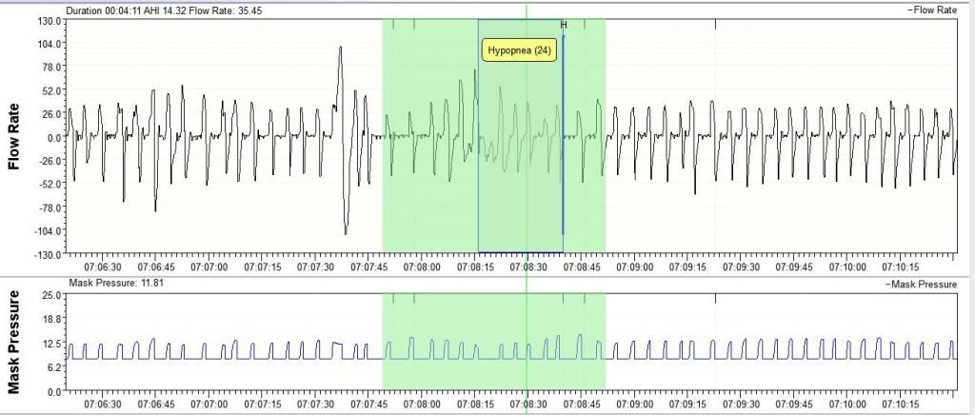Click the Mask Pressure 11.81 readout
Image resolution: width=975 pixels, height=415 pixels.
point(111,284)
